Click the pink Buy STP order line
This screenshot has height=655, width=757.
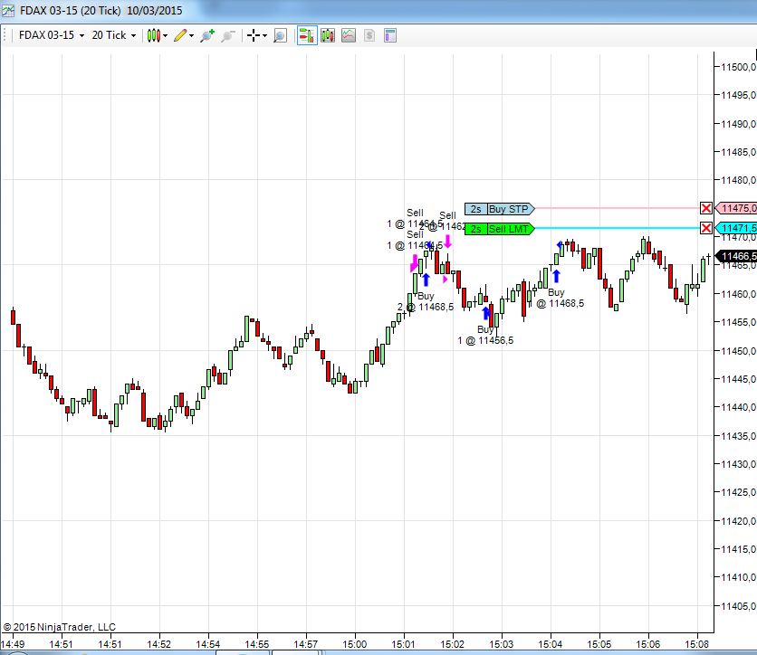[x=617, y=208]
